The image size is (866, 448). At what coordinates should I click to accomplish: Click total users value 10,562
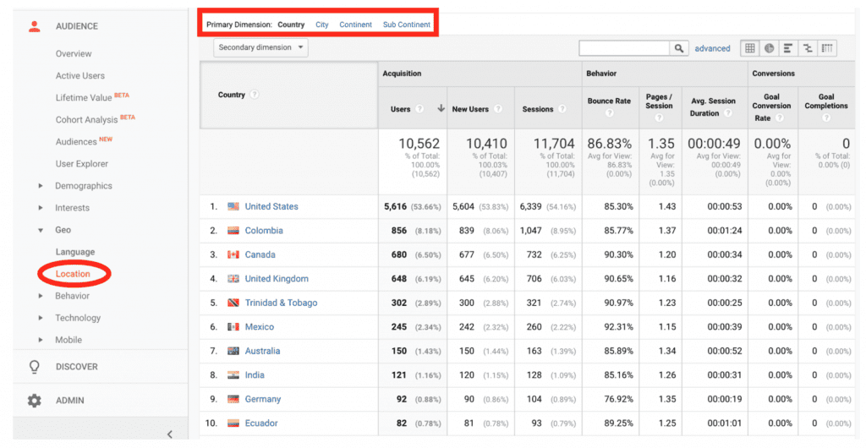coord(419,144)
